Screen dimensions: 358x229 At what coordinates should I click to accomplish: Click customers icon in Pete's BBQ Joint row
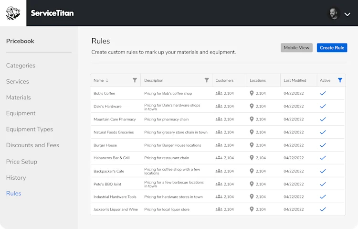219,184
